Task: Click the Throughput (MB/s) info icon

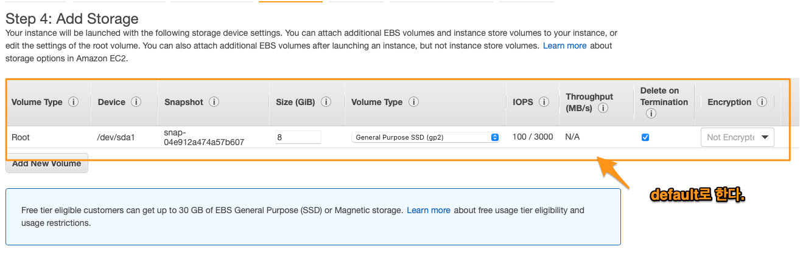Action: 603,108
